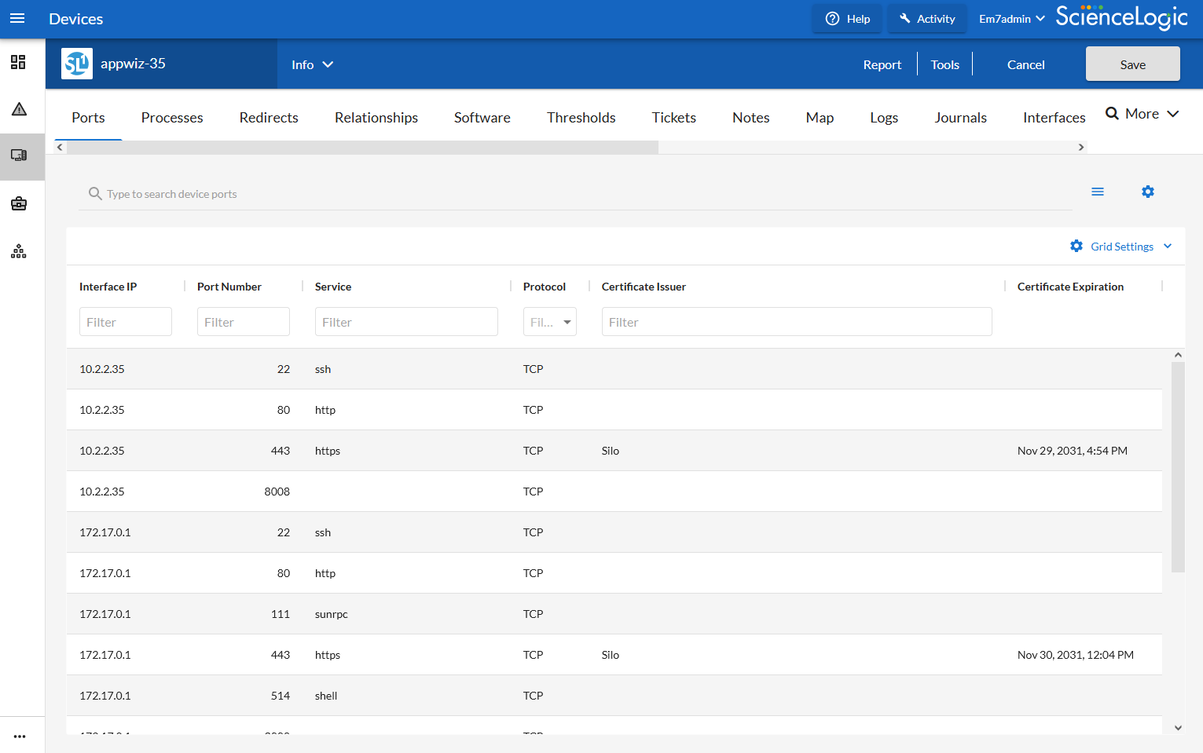Open the Protocol filter dropdown

pos(549,322)
